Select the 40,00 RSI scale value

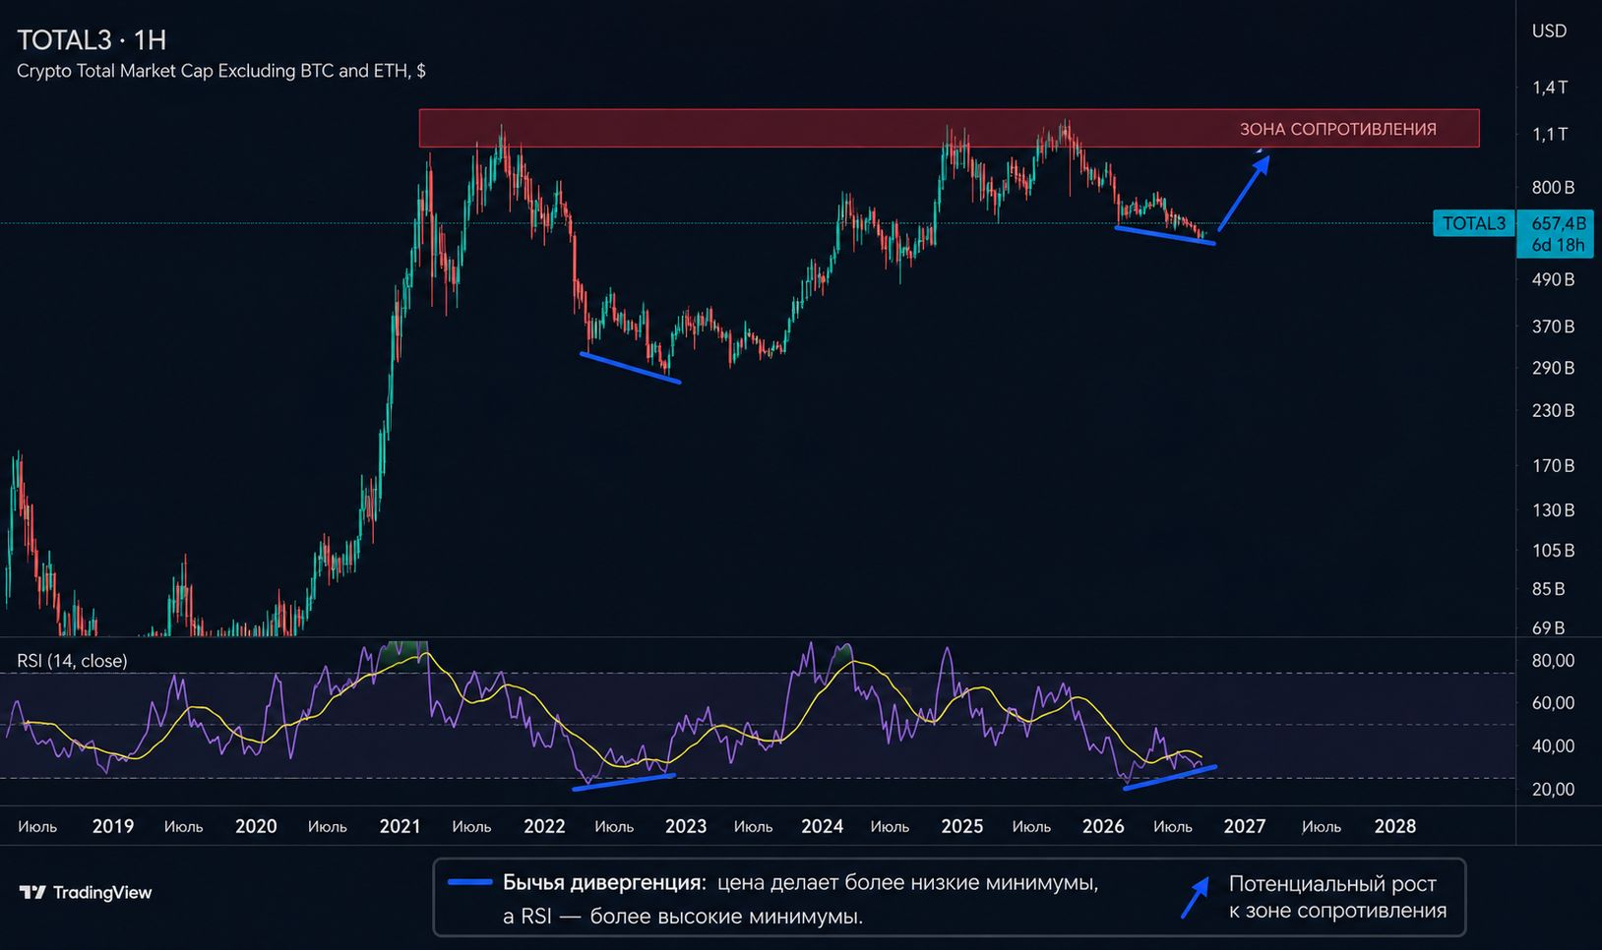(x=1553, y=746)
